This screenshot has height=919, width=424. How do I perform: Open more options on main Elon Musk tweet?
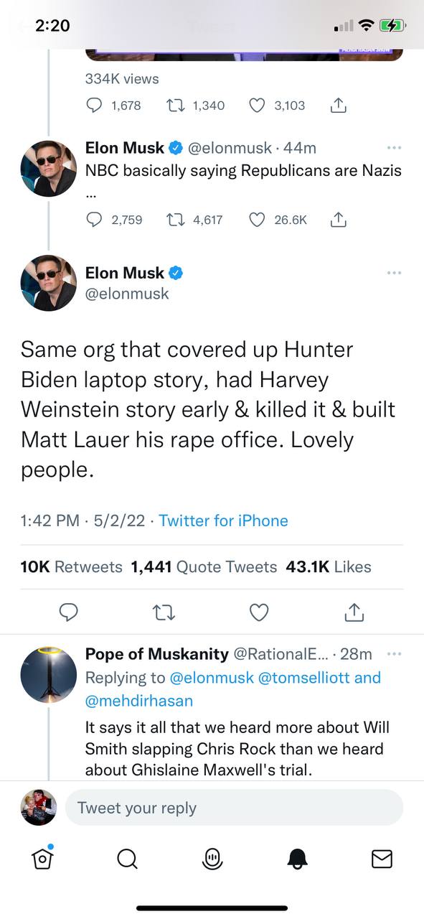tap(394, 273)
